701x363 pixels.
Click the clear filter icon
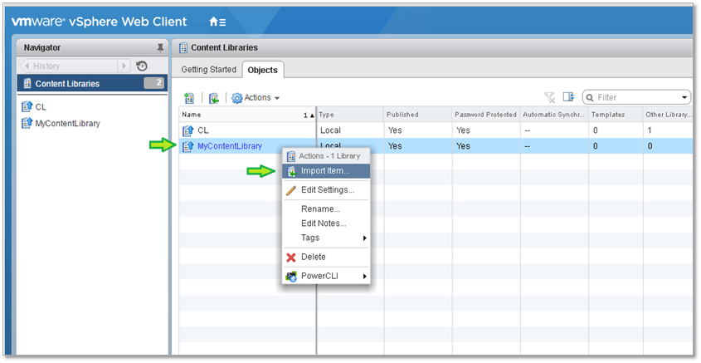tap(549, 97)
